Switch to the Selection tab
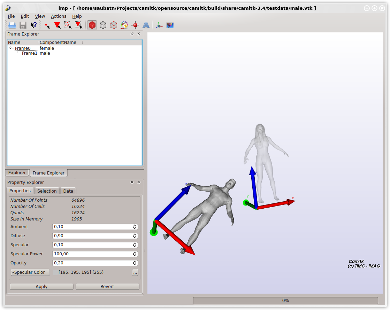390x310 pixels. click(x=47, y=191)
